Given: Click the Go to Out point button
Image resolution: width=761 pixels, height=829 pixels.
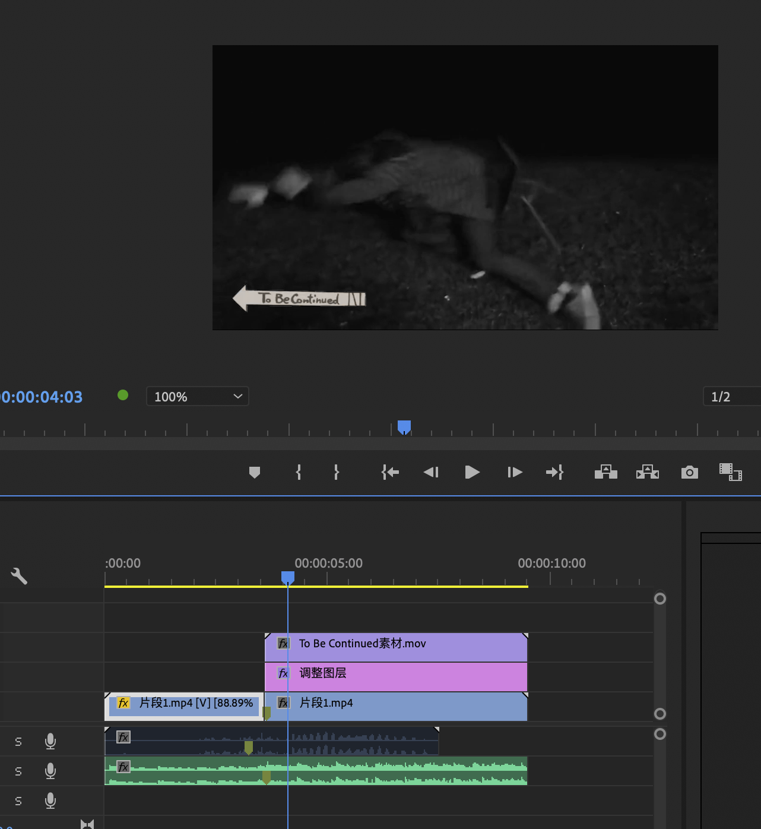Looking at the screenshot, I should 554,472.
